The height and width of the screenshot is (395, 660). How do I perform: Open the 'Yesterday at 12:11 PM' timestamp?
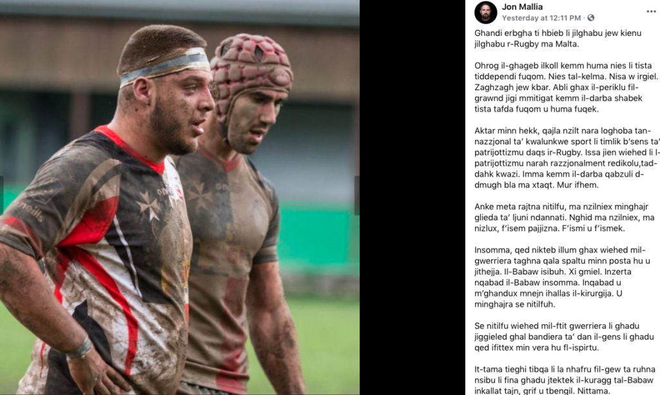tap(541, 17)
